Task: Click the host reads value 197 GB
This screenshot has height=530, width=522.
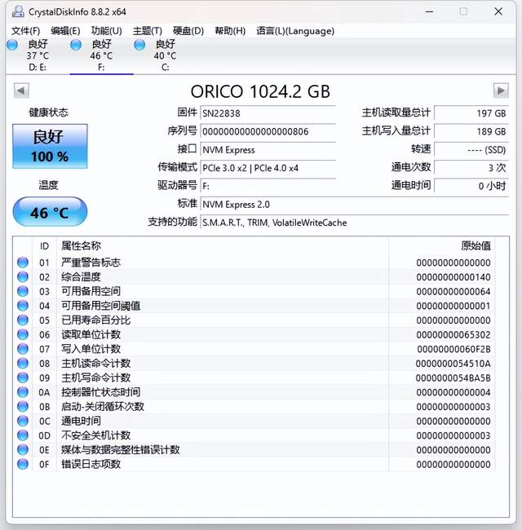Action: click(x=471, y=113)
